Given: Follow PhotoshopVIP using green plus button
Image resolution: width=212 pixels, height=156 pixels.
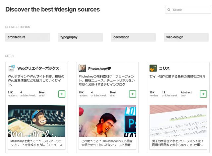Looking at the screenshot, I should coord(132,94).
